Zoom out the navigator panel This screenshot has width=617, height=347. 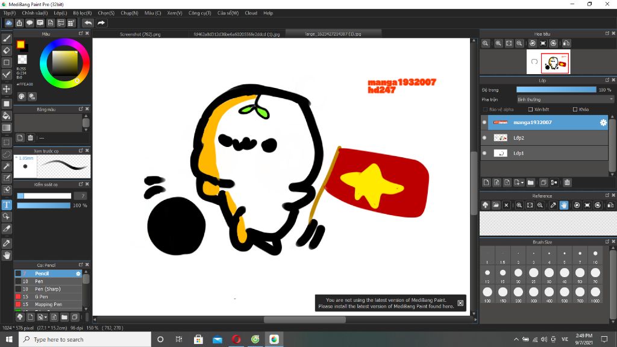pyautogui.click(x=519, y=43)
